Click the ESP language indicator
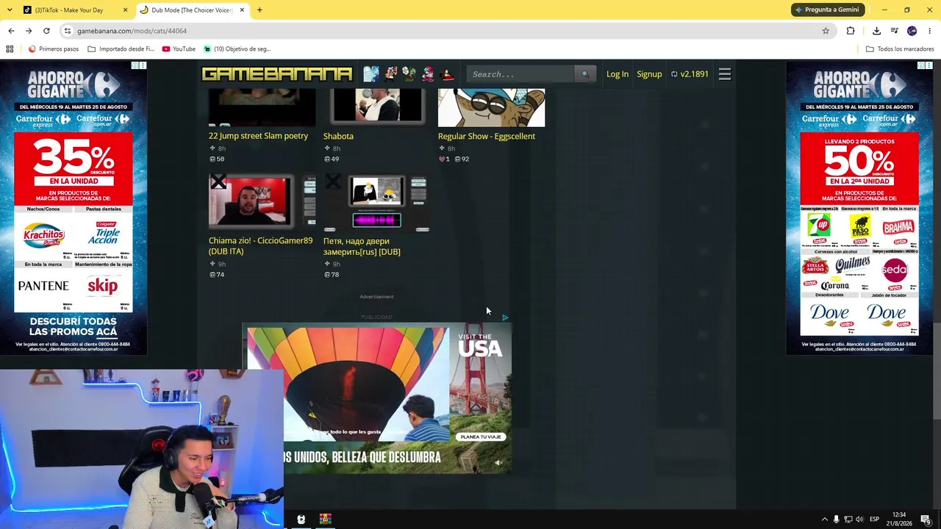This screenshot has height=529, width=941. coord(875,519)
